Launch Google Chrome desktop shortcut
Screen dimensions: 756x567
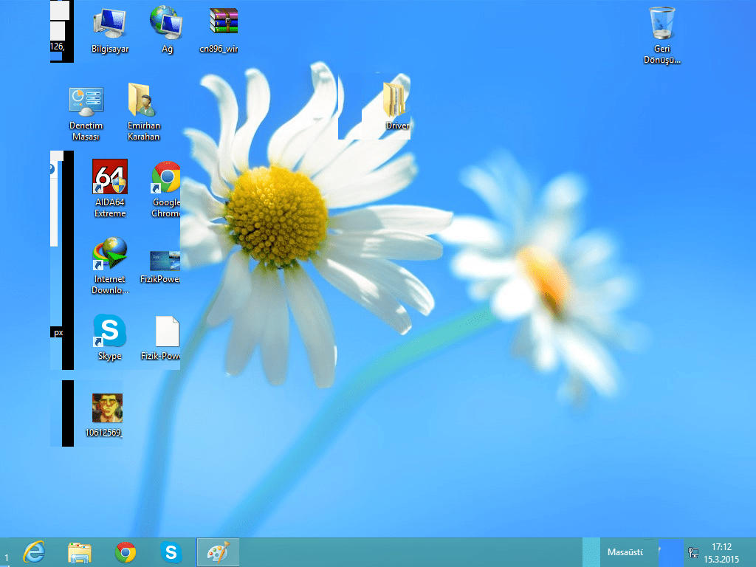point(166,189)
